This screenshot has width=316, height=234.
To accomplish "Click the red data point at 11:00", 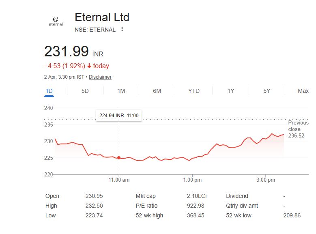I will [x=119, y=158].
